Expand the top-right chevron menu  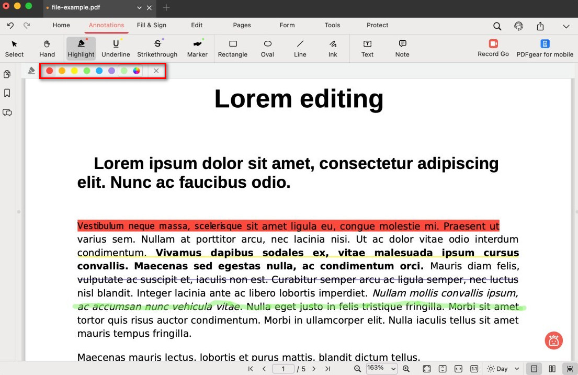pos(566,26)
